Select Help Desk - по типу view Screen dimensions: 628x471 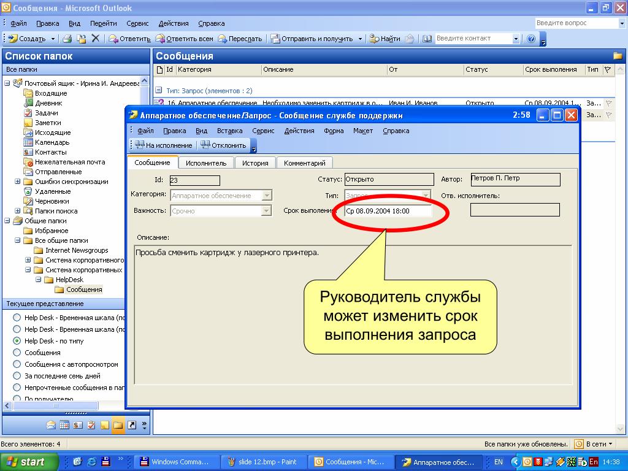point(17,341)
